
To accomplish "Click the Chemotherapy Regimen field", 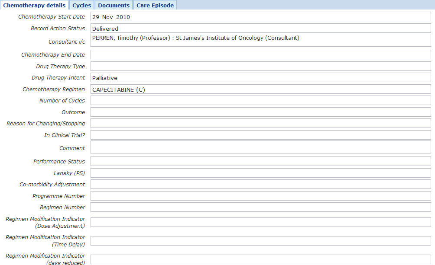I will (x=260, y=89).
